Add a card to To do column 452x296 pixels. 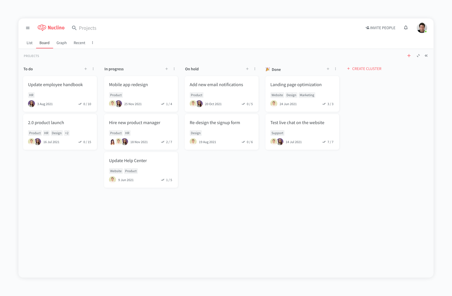click(x=86, y=69)
